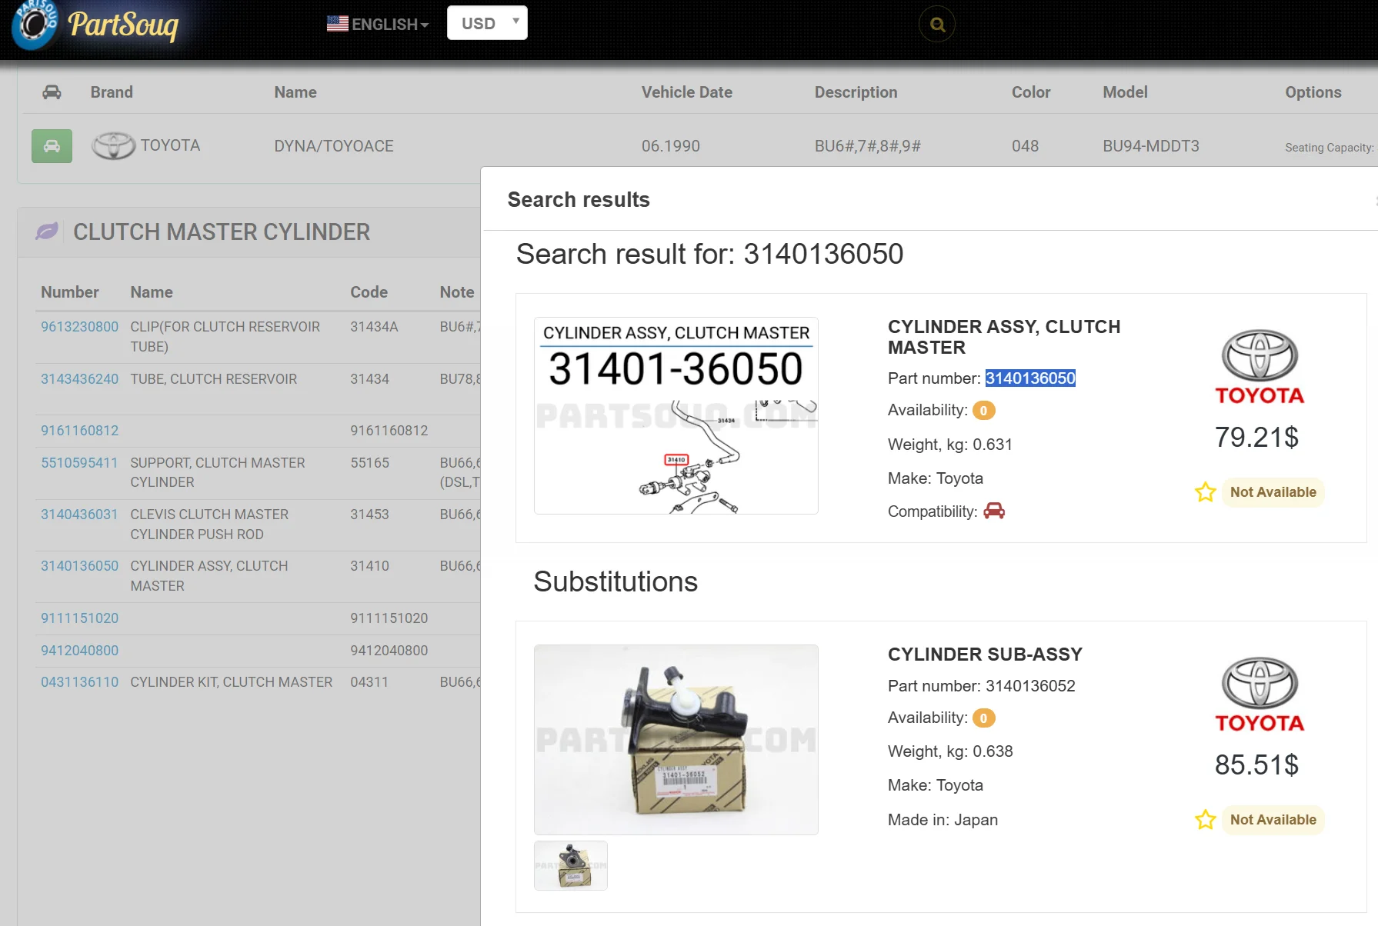Click part number 3140136052 text
Screen dimensions: 1378x926
pyautogui.click(x=1030, y=686)
